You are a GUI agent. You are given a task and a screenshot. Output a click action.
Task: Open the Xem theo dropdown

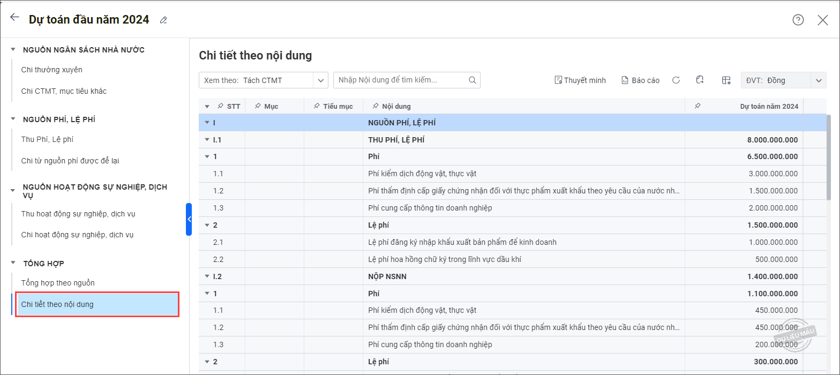pyautogui.click(x=320, y=80)
